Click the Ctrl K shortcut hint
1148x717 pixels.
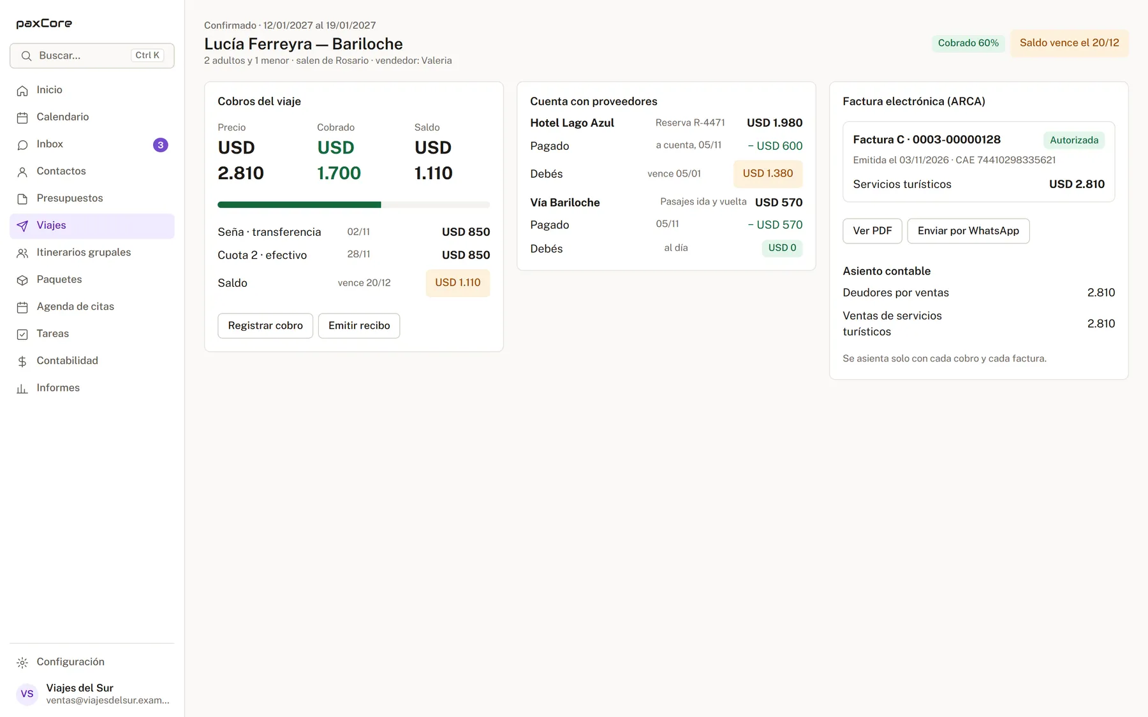(147, 55)
